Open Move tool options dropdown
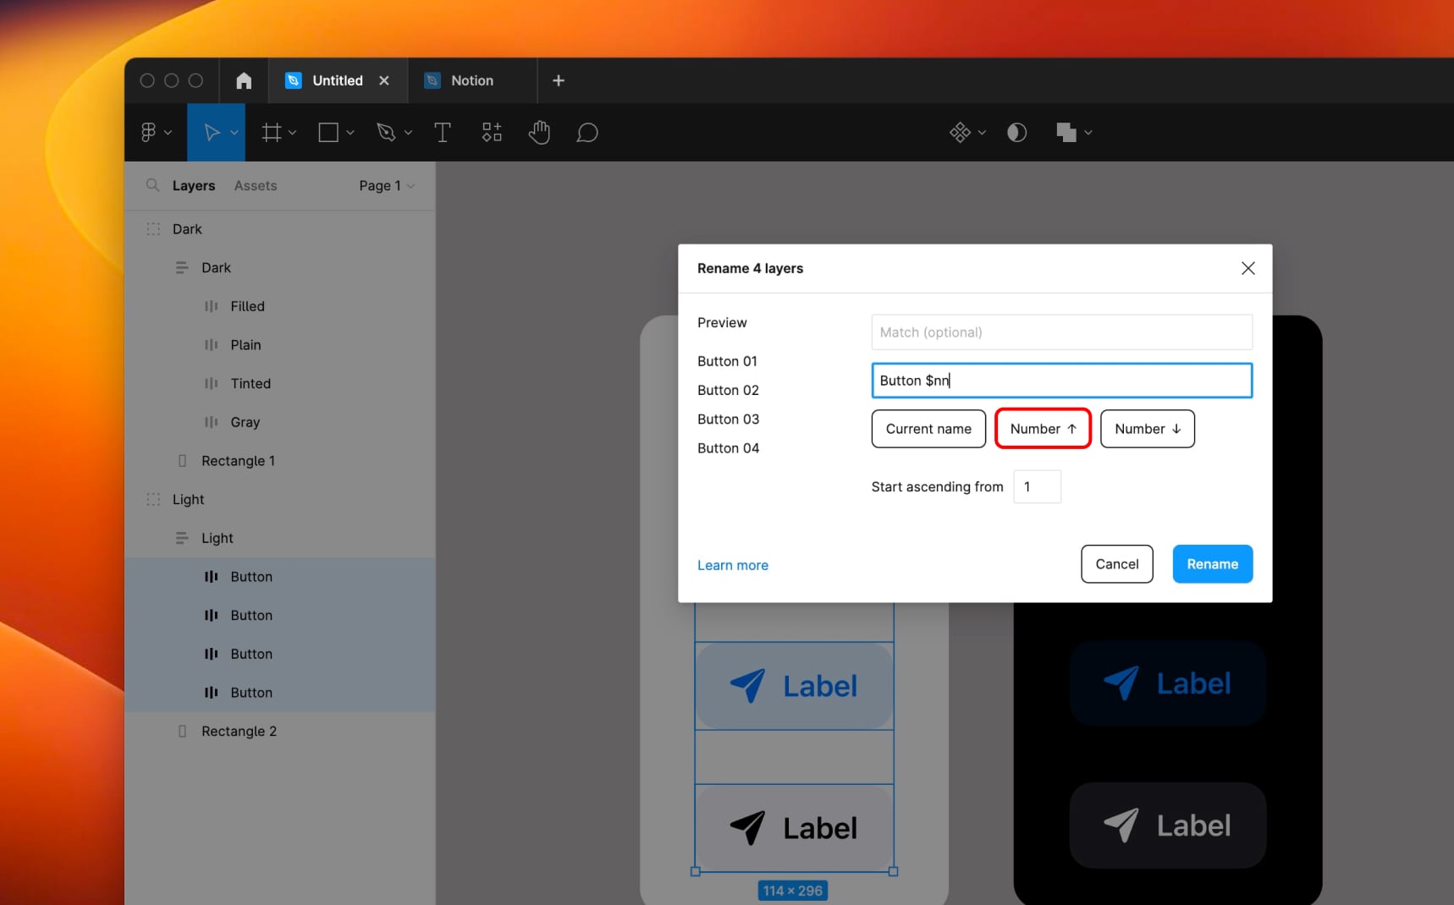 [x=234, y=133]
